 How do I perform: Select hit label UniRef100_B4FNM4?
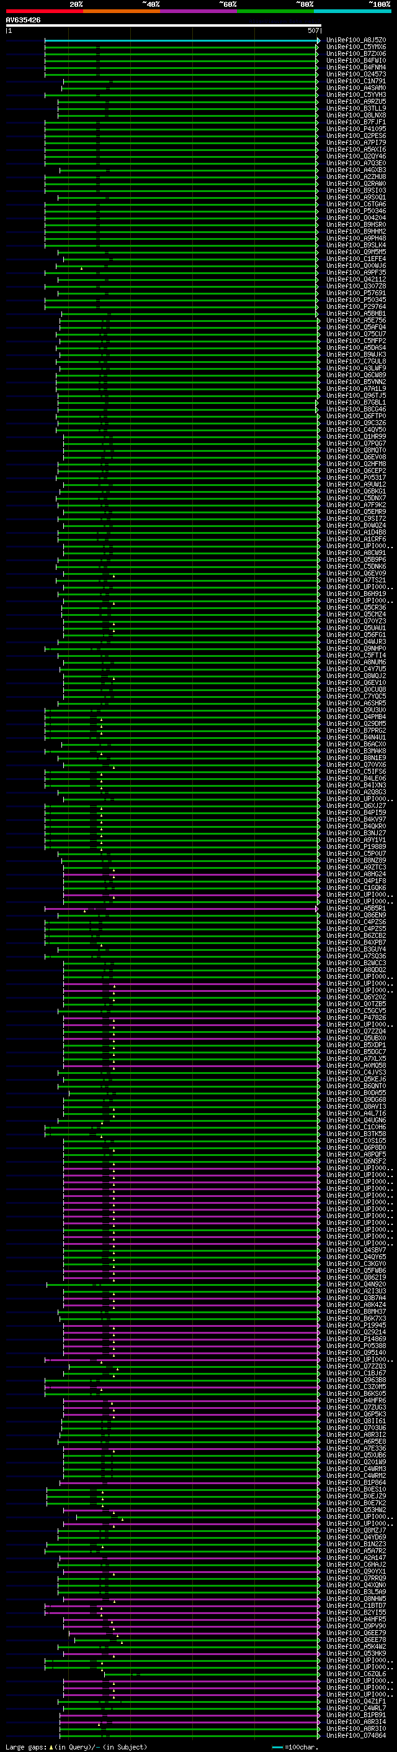click(356, 67)
